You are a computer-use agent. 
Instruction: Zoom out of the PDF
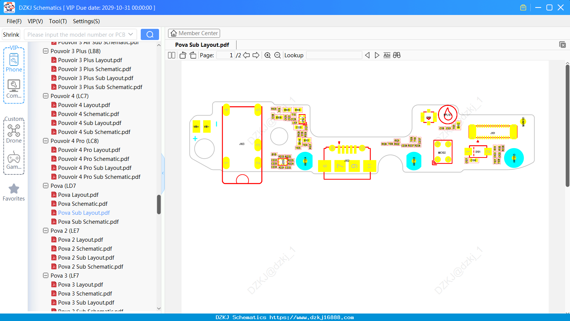(277, 55)
